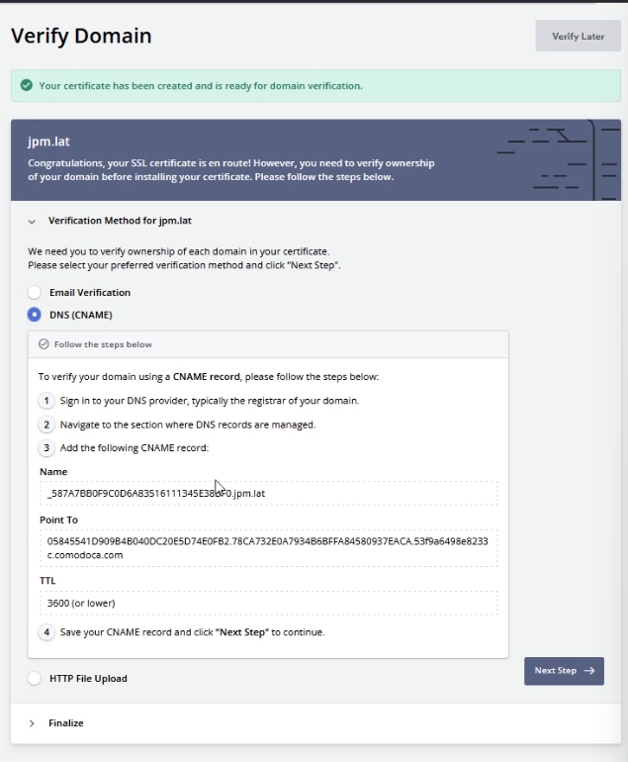Open the Finalize section by its label
Viewport: 628px width, 762px height.
click(x=65, y=723)
